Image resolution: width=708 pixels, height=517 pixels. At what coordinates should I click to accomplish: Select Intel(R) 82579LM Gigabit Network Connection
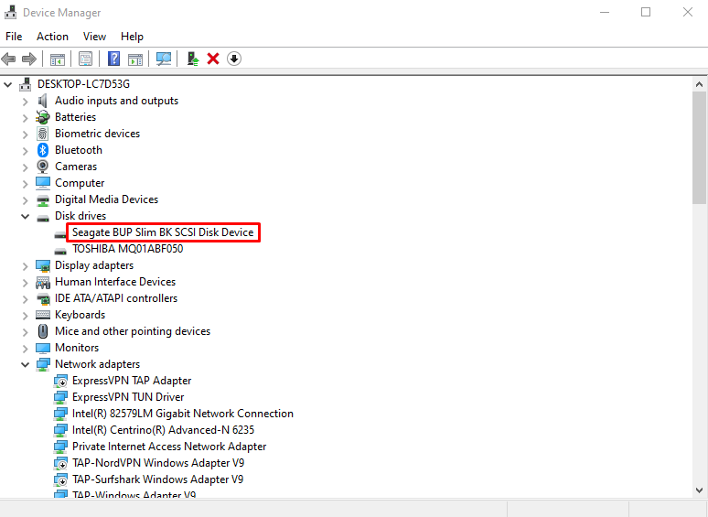pyautogui.click(x=183, y=414)
